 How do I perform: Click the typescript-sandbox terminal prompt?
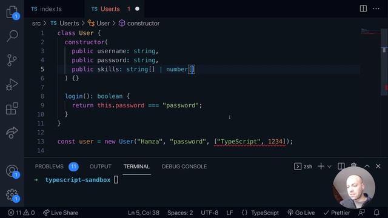tap(78, 180)
